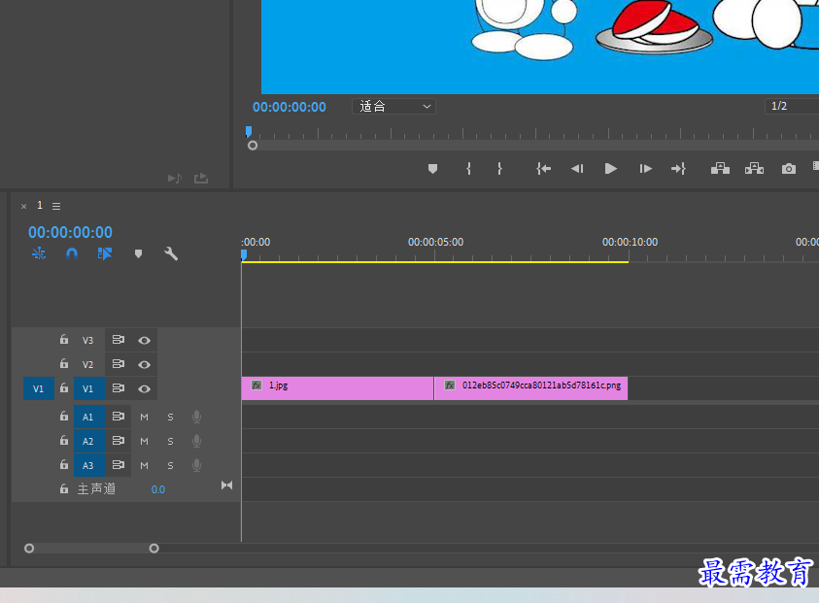Select the 012eb85c0749cca80121ab5d78161c.png clip
This screenshot has width=819, height=603.
click(x=530, y=387)
